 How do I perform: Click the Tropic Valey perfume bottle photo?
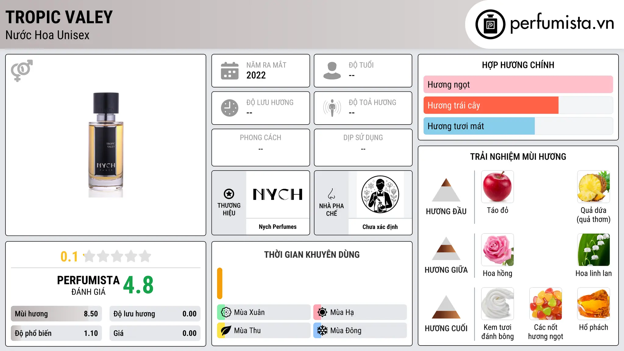[x=106, y=145]
